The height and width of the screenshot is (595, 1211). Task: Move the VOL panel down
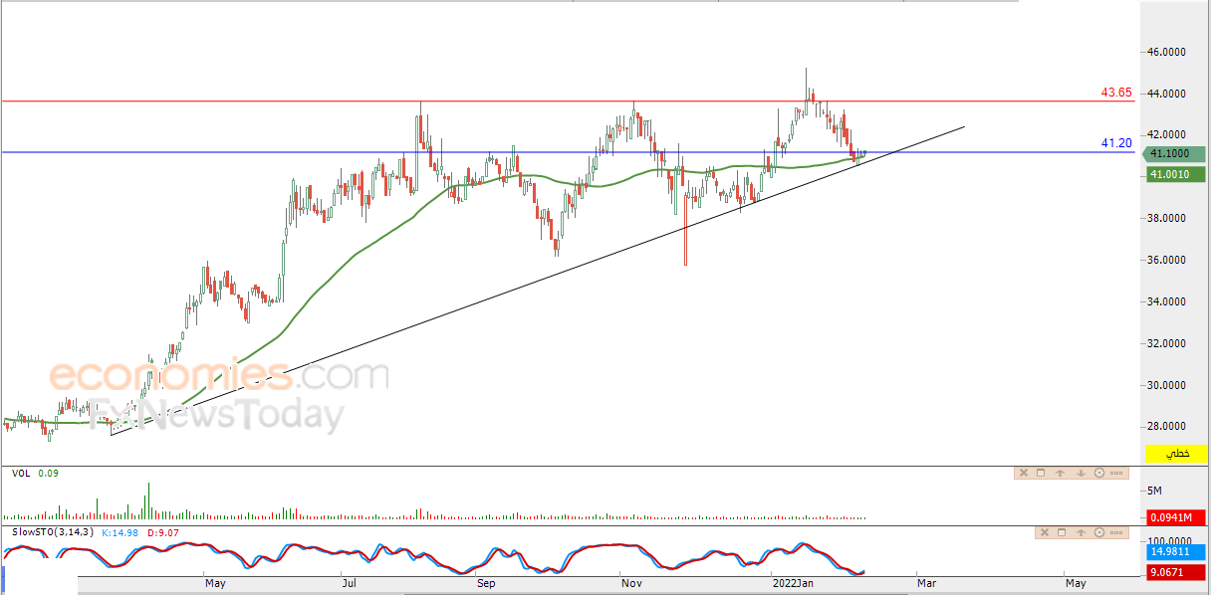(x=1081, y=473)
